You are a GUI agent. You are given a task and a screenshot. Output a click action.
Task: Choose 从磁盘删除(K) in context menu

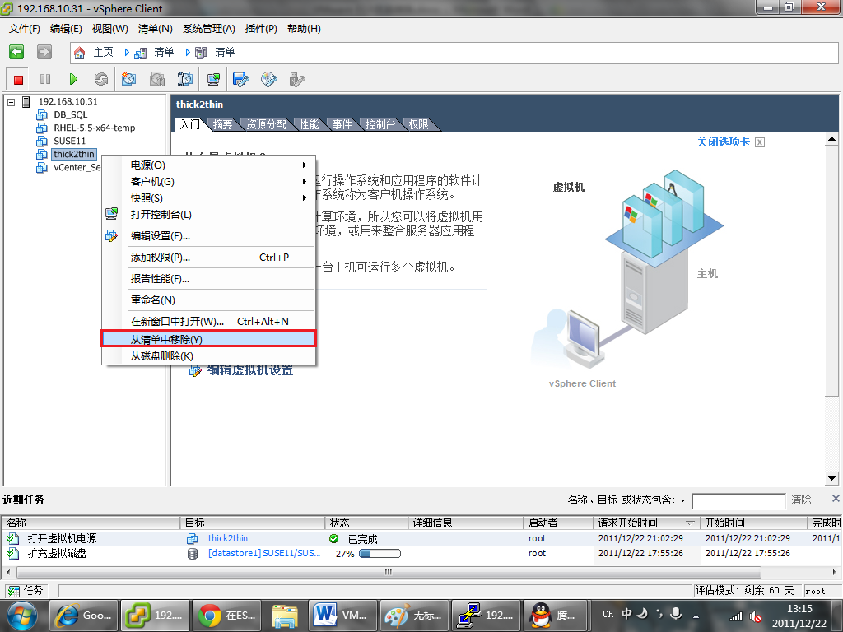click(208, 355)
